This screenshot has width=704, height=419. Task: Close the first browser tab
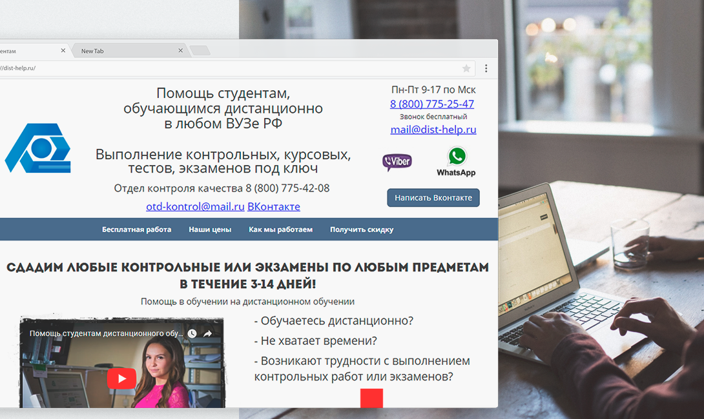pyautogui.click(x=63, y=51)
